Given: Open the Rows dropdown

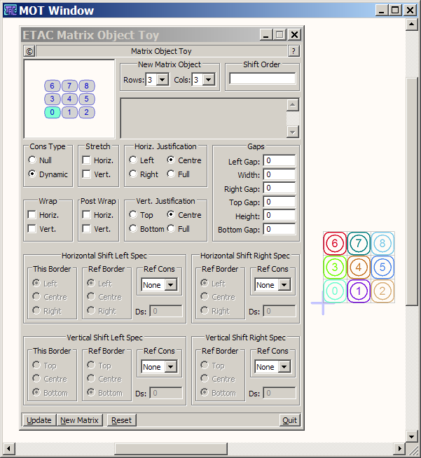Looking at the screenshot, I should pos(163,80).
